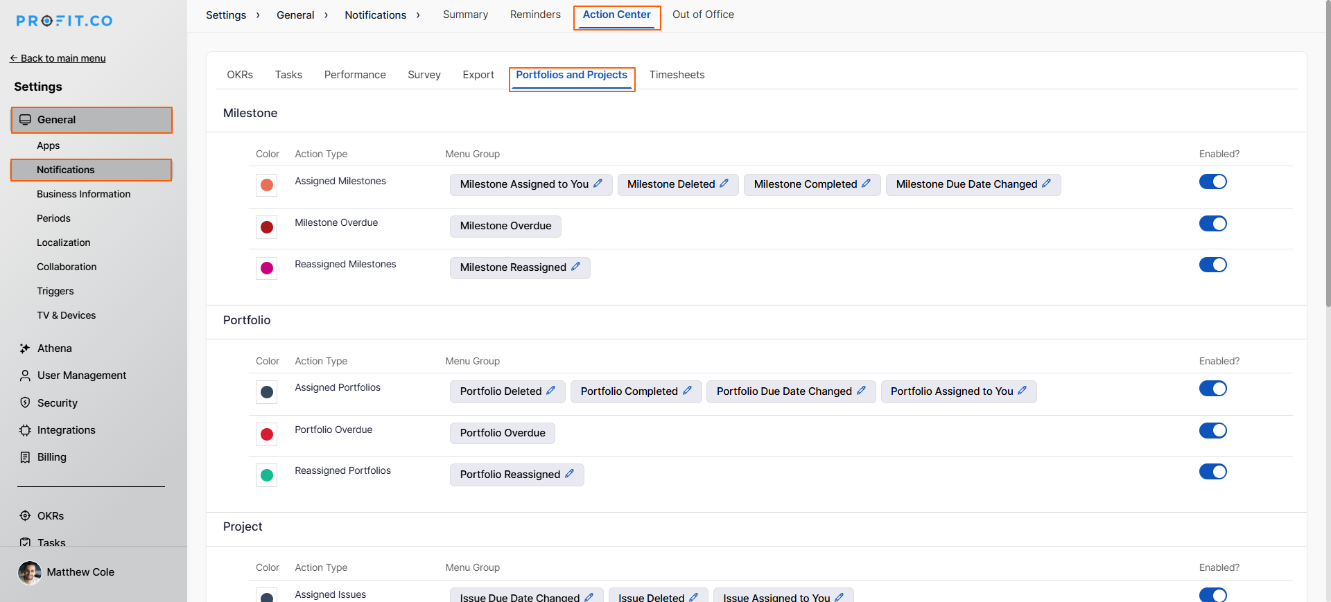Expand the Settings breadcrumb chevron
The image size is (1331, 602).
(x=258, y=15)
